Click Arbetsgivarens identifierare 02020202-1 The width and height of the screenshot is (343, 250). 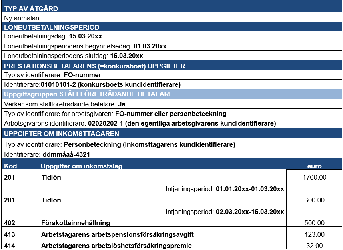(140, 123)
